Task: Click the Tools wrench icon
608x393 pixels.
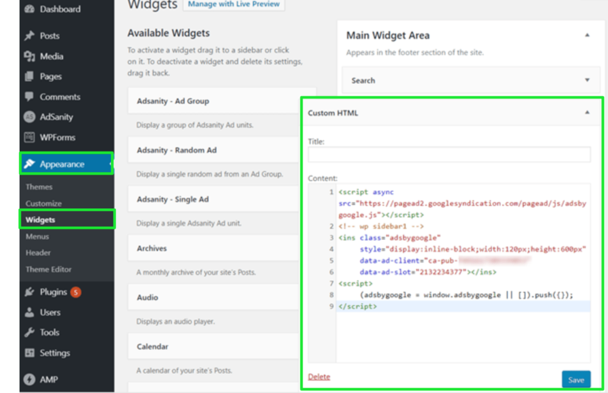Action: pyautogui.click(x=30, y=332)
